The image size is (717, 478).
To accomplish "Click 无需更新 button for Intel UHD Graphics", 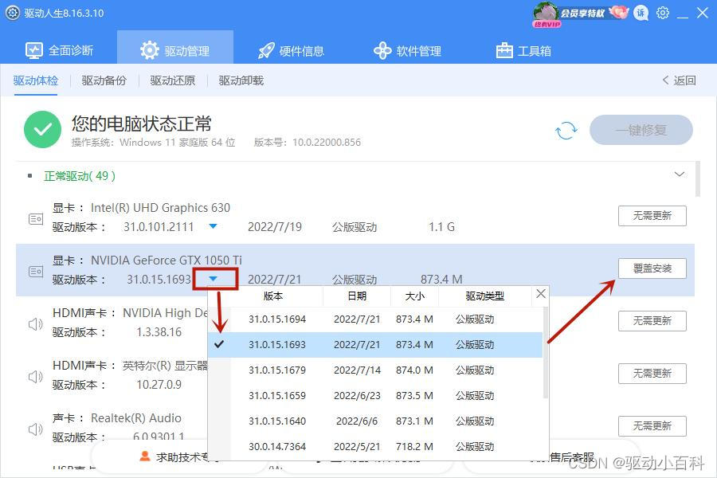I will point(652,216).
